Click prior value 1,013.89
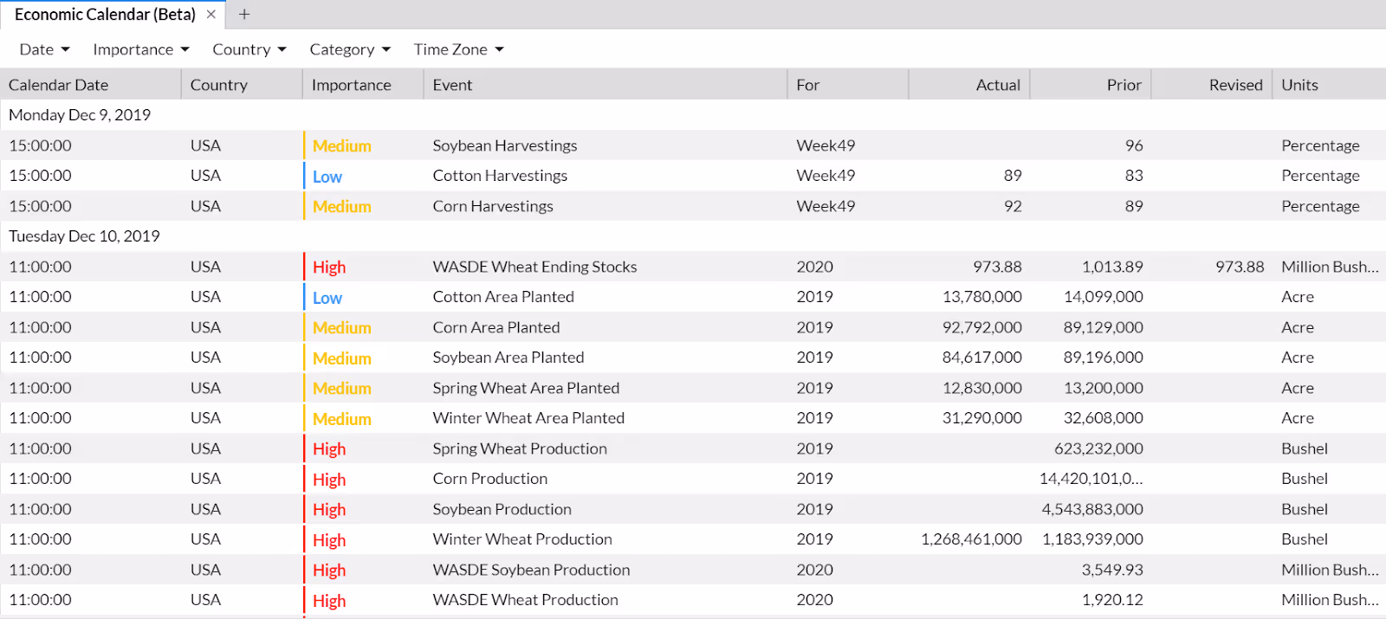The image size is (1386, 619). point(1112,267)
